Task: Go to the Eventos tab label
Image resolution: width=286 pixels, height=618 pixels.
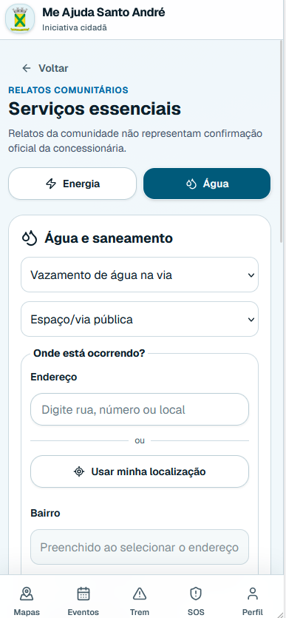Action: click(x=84, y=612)
